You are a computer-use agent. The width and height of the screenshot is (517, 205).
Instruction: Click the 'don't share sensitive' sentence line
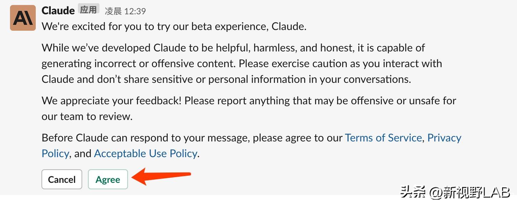pyautogui.click(x=226, y=79)
